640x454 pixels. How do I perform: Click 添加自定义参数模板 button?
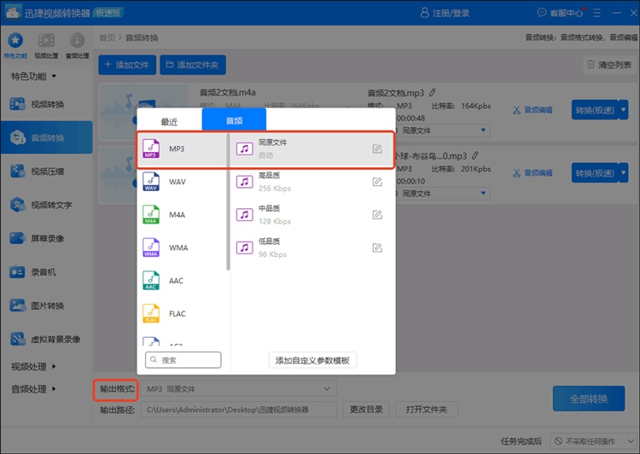(312, 360)
